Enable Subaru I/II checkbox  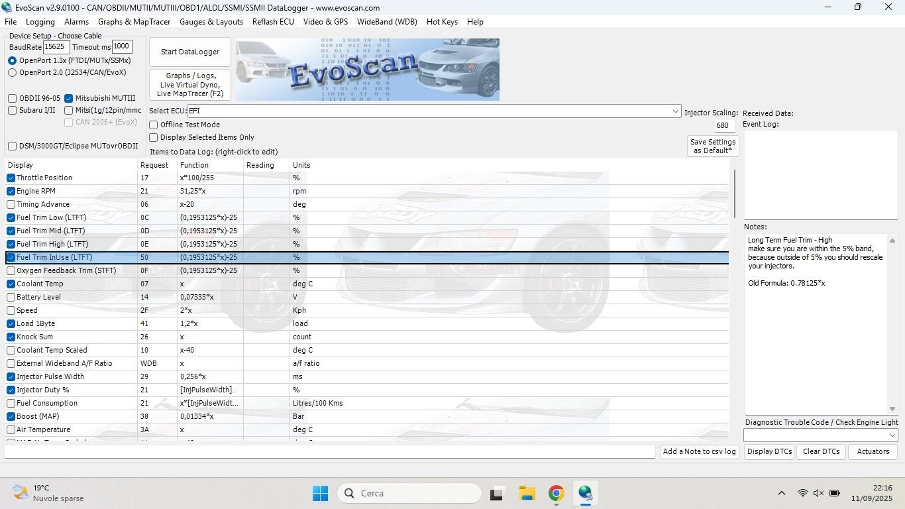pyautogui.click(x=13, y=110)
